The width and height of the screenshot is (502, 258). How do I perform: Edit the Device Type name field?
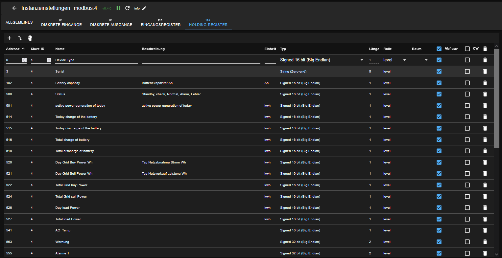coord(96,60)
